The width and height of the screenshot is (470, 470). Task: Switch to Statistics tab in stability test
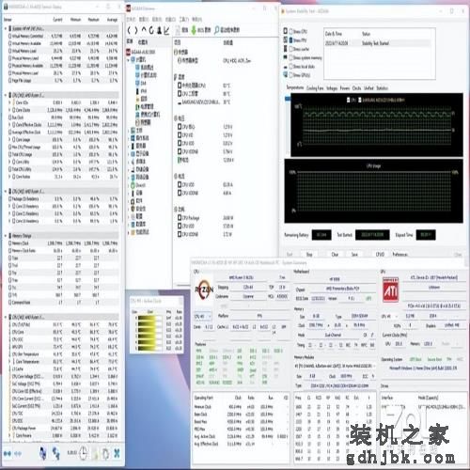click(383, 88)
